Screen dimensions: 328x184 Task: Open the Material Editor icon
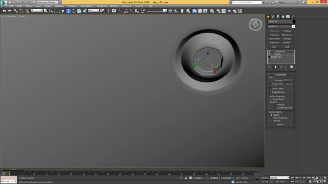(x=212, y=11)
